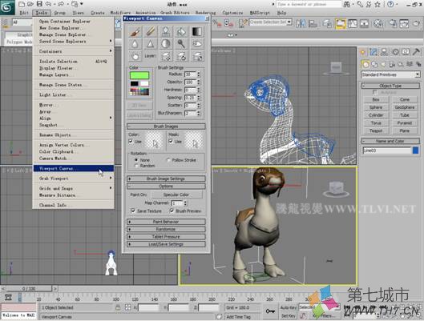Open the Mirror tool in main toolbar
The height and width of the screenshot is (321, 424).
301,23
